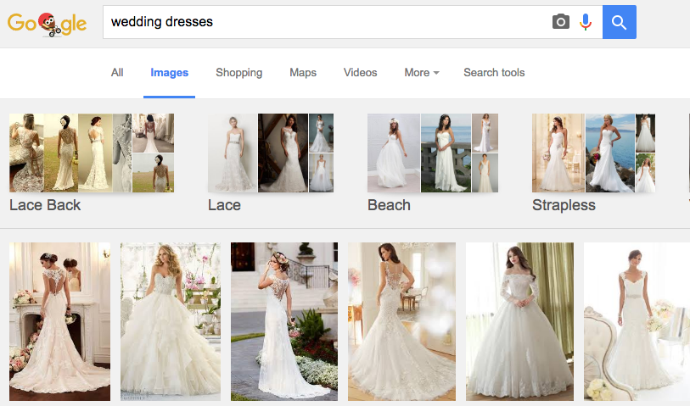Expand the More dropdown menu

[422, 73]
